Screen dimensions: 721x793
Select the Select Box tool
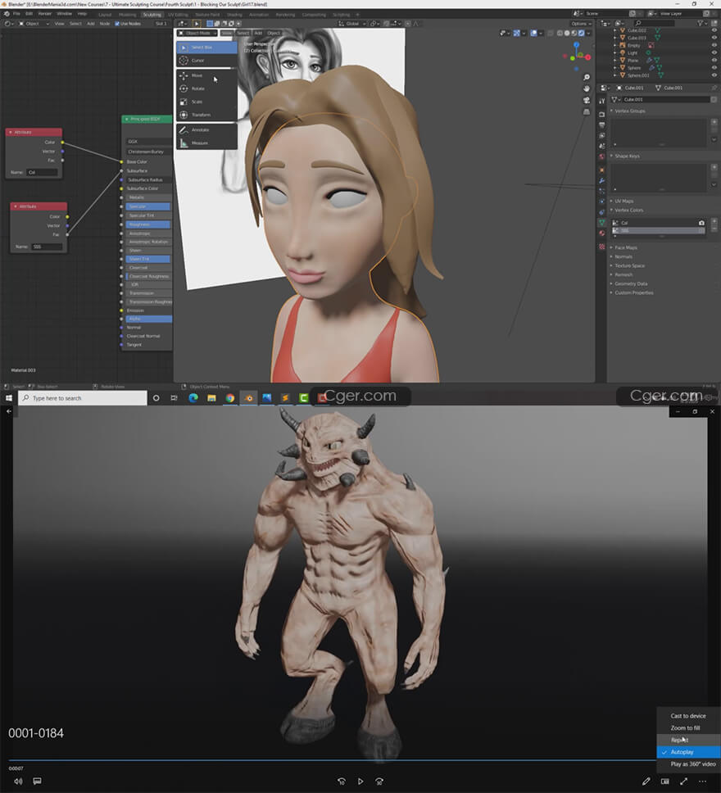206,48
